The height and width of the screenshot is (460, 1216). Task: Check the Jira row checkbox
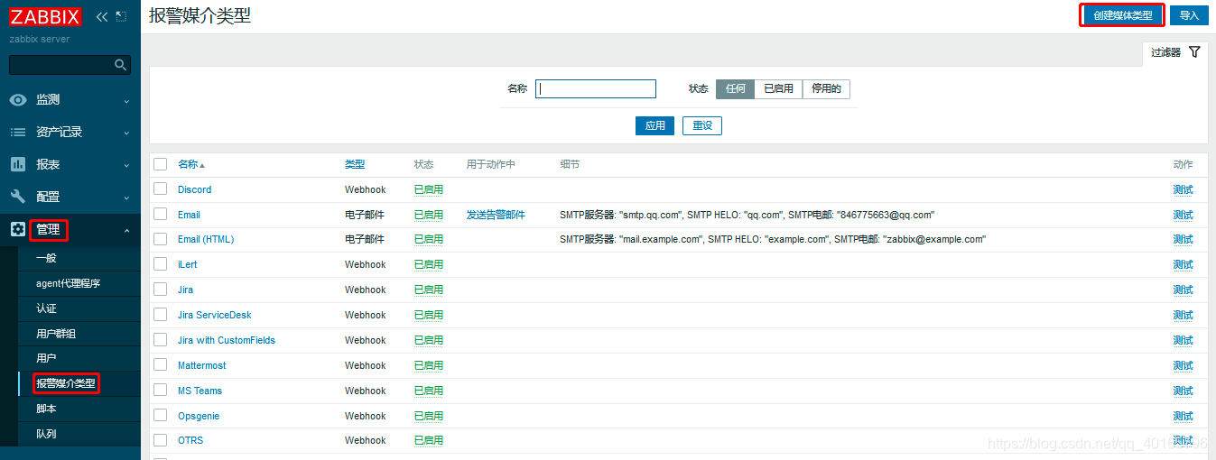coord(161,290)
